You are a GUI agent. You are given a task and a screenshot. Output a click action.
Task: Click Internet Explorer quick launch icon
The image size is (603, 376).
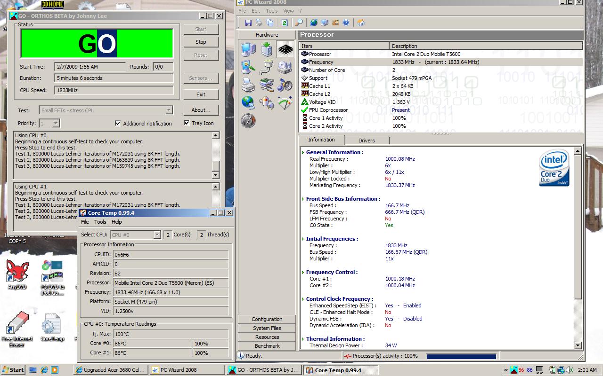[44, 370]
